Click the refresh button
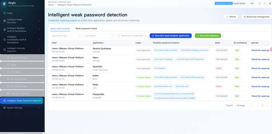 pyautogui.click(x=231, y=17)
